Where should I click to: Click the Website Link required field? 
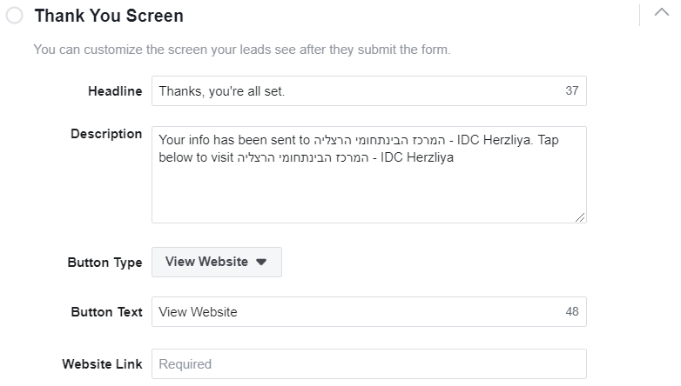tap(368, 363)
